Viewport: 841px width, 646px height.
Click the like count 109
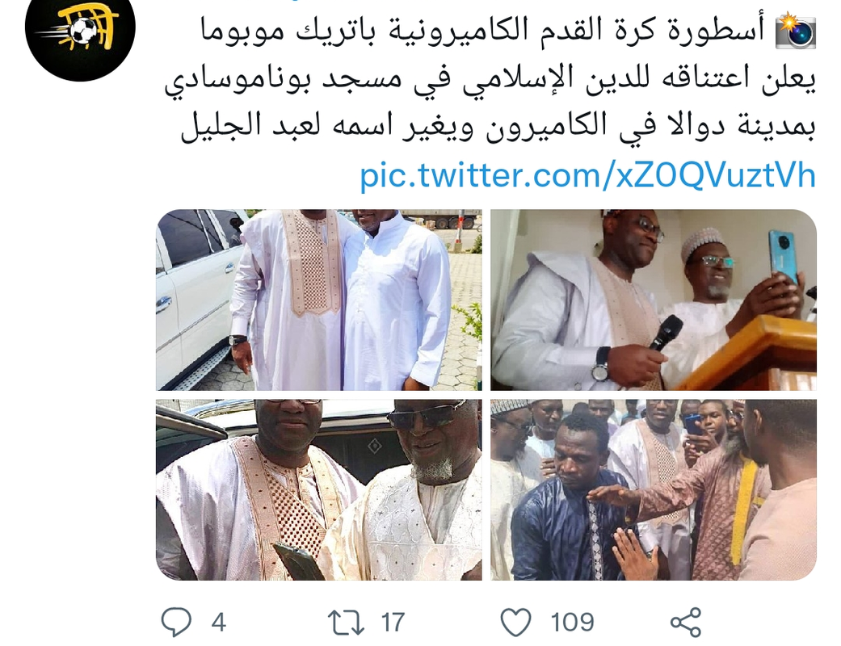coord(572,623)
